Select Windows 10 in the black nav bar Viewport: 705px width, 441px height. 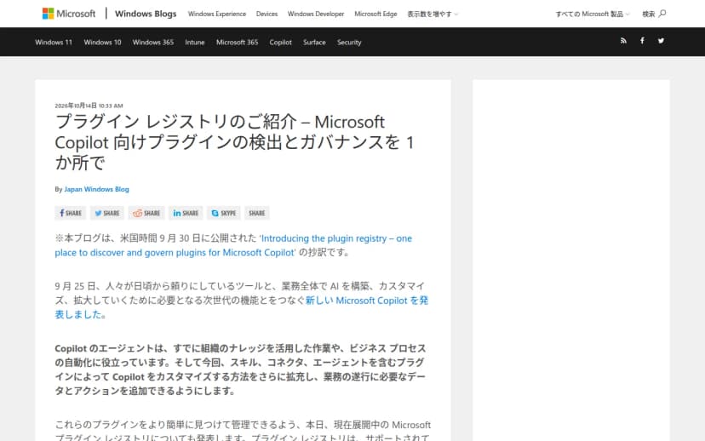pos(102,43)
